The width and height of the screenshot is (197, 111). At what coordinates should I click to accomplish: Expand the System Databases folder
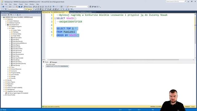click(x=6, y=21)
